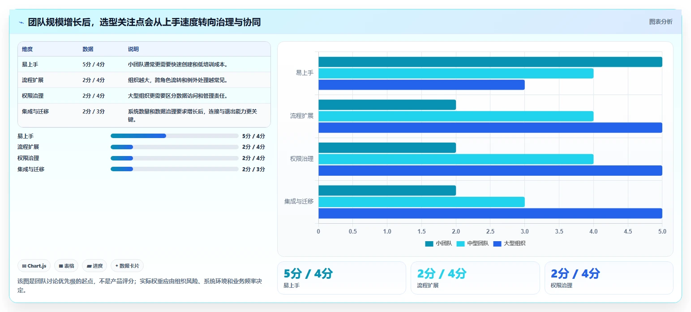Click the 表格 tag pill
The image size is (691, 312).
point(66,266)
